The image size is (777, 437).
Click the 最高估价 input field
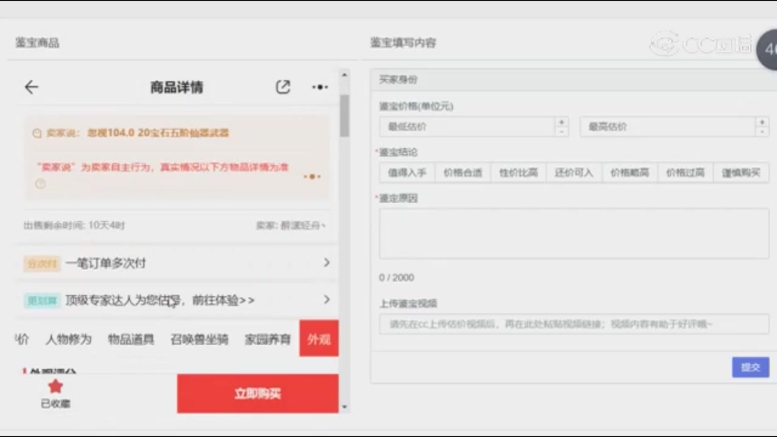(x=667, y=127)
